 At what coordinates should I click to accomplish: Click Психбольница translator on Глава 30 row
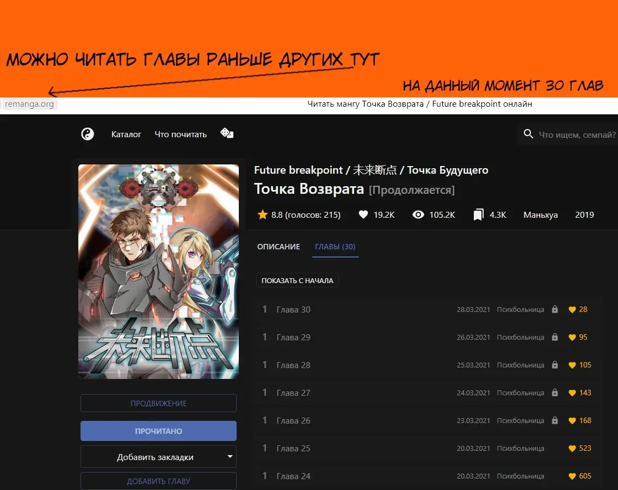click(520, 310)
